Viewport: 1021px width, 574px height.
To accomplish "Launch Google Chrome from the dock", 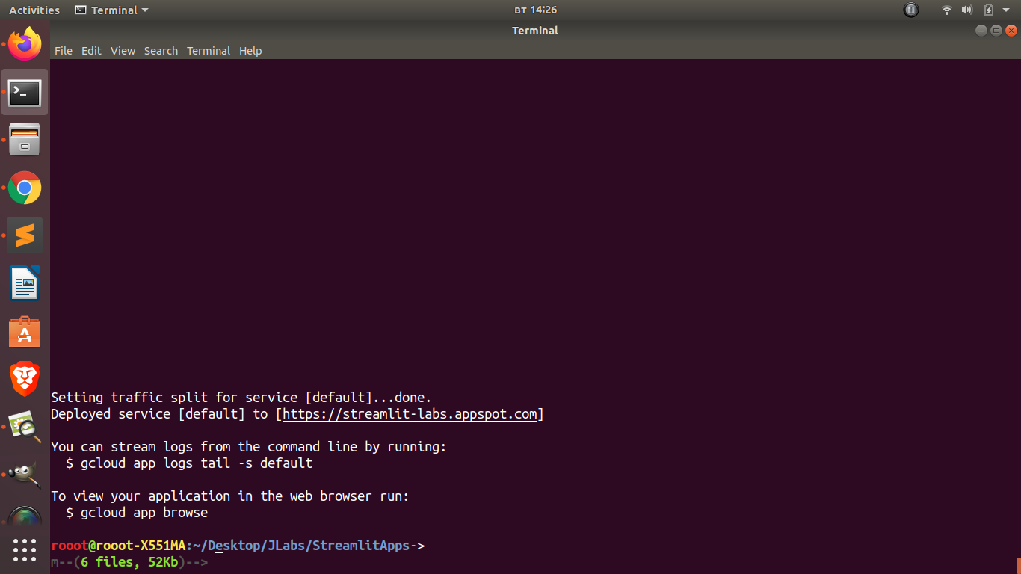I will (25, 188).
